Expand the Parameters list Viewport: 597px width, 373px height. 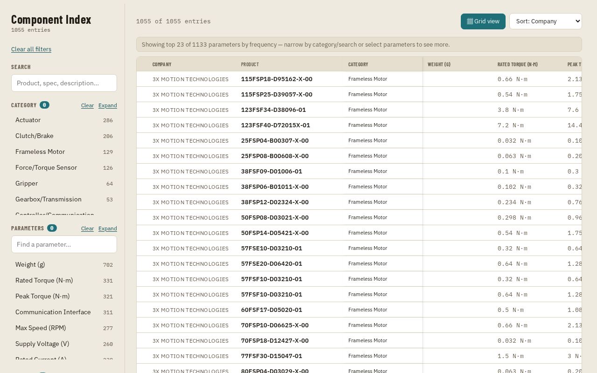pos(108,228)
